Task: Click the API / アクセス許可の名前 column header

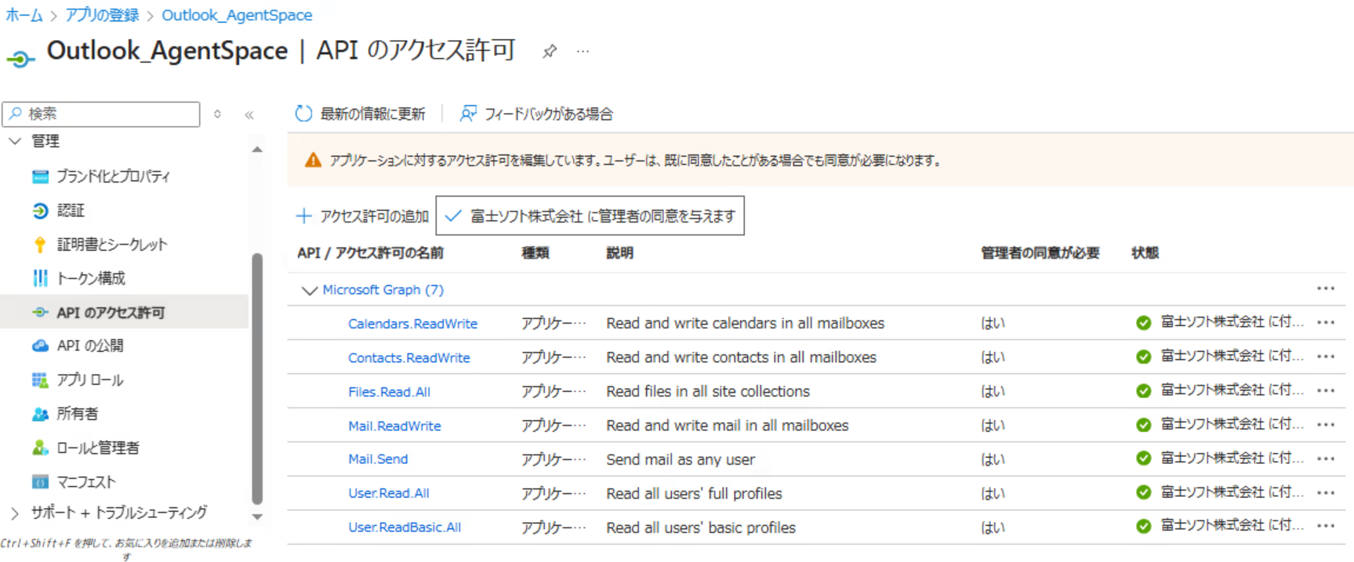Action: pyautogui.click(x=370, y=252)
